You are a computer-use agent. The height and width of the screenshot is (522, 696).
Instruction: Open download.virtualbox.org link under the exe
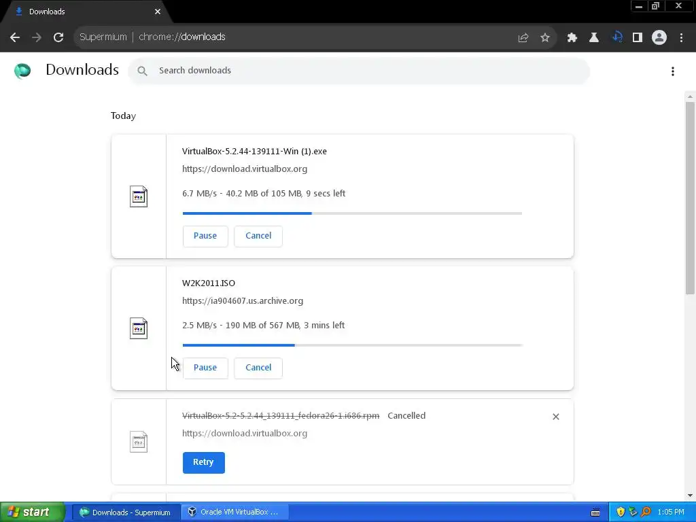245,169
